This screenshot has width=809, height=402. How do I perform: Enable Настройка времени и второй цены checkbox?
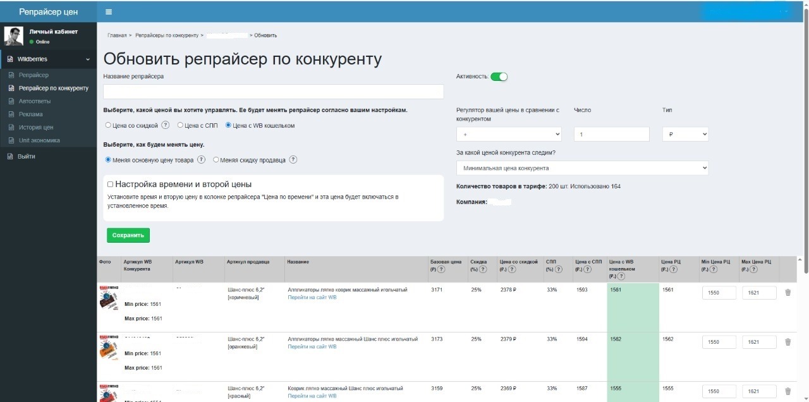pos(111,185)
